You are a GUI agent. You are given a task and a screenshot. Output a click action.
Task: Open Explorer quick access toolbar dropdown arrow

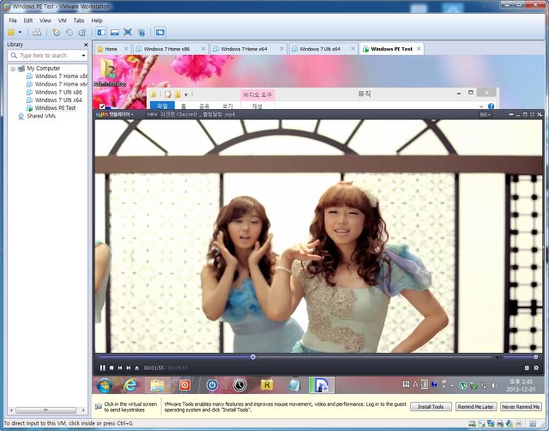186,94
